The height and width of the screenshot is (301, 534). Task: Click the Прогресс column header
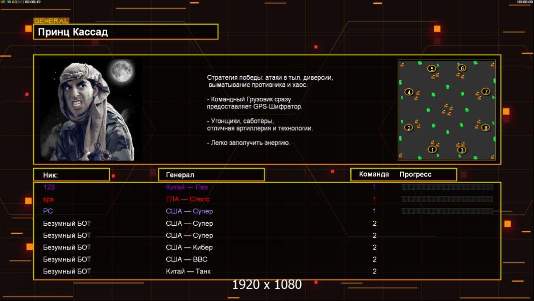415,174
